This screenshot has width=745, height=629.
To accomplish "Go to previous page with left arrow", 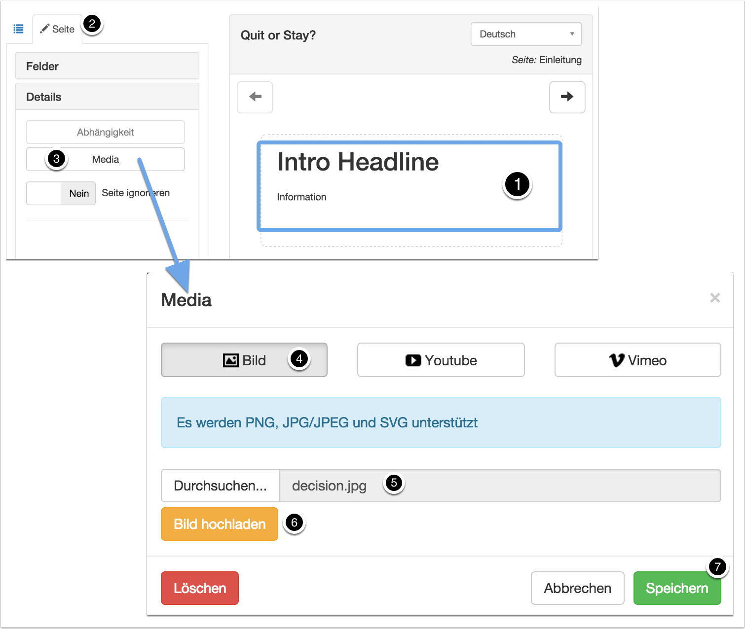I will tap(255, 97).
